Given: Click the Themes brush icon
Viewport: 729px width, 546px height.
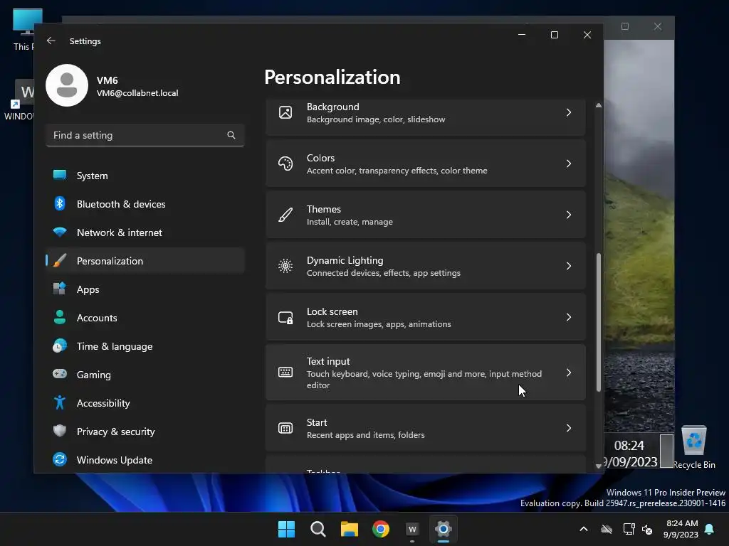Looking at the screenshot, I should (285, 215).
